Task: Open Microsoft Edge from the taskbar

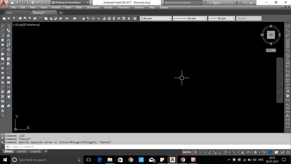Action: 100,160
